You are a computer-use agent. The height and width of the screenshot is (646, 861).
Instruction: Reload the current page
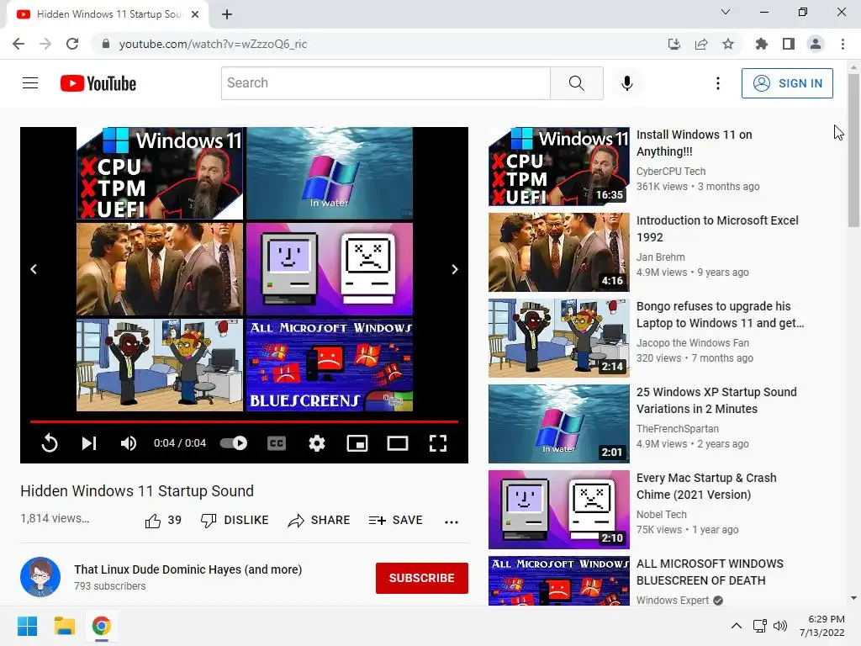(x=72, y=44)
